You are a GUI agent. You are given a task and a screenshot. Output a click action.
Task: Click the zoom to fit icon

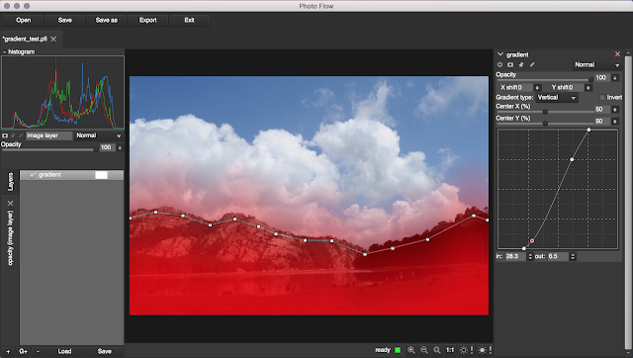[437, 350]
